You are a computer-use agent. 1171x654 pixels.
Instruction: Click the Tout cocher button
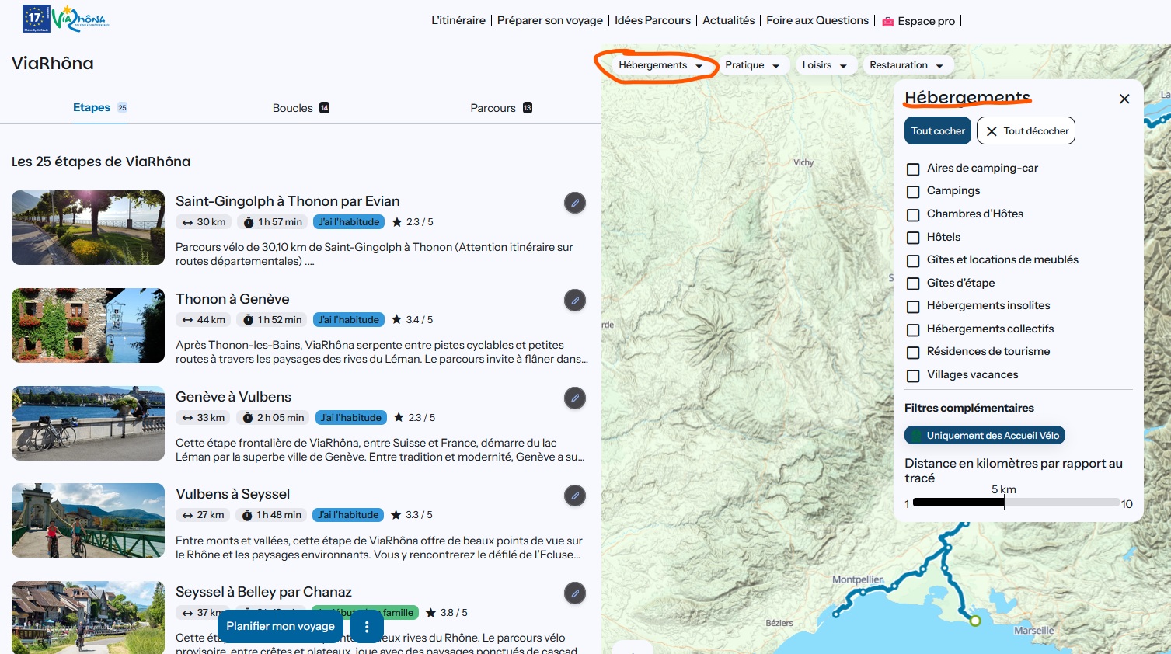coord(938,131)
